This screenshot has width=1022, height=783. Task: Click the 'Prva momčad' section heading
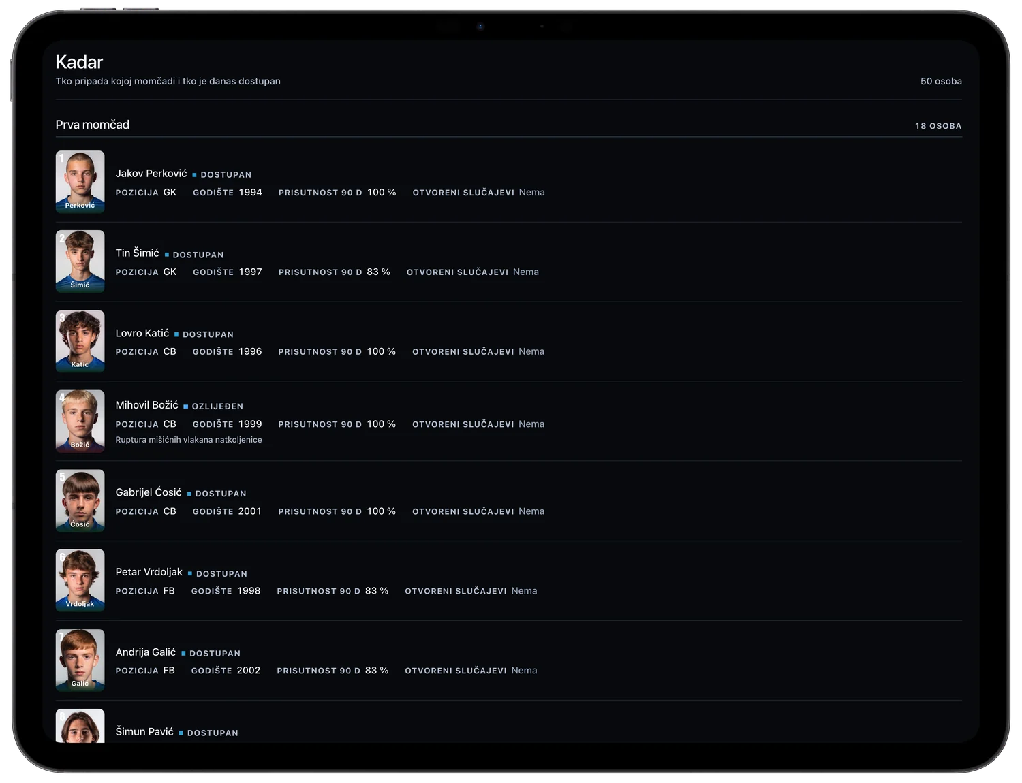pyautogui.click(x=93, y=125)
